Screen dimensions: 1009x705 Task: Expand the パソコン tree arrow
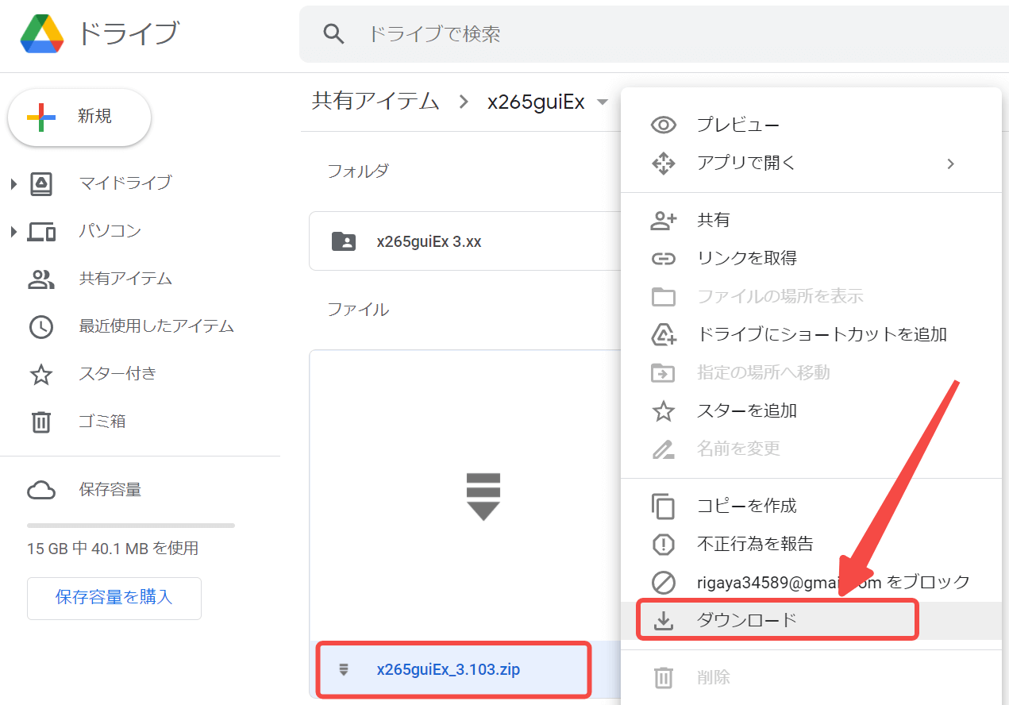13,232
